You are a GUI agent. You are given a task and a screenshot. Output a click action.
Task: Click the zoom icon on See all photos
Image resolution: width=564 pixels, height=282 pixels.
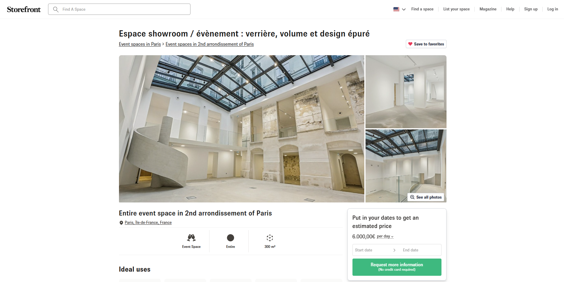(412, 197)
